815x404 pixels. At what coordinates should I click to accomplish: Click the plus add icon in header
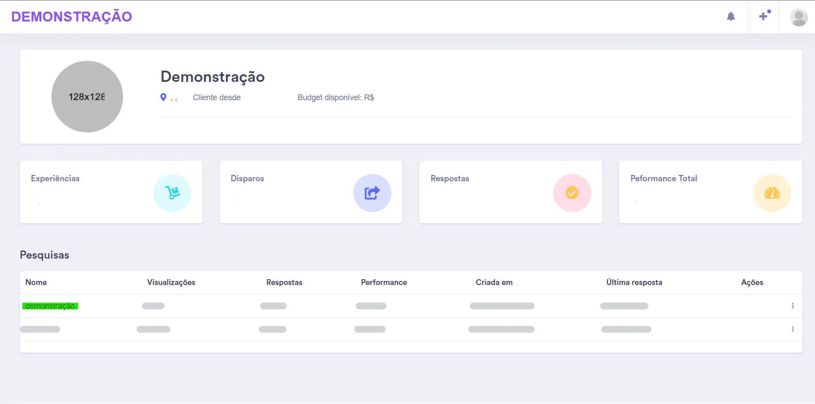pos(764,17)
